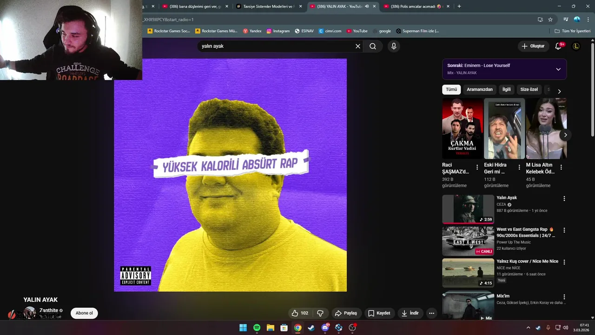Mute tab via speaker icon on YALIN AYAK tab
This screenshot has height=335, width=595.
point(367,7)
